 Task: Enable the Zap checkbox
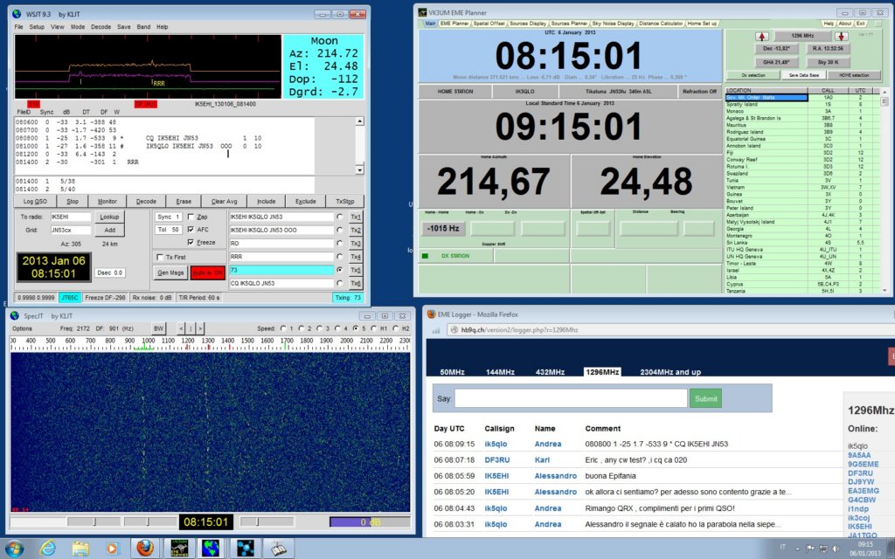click(x=191, y=217)
